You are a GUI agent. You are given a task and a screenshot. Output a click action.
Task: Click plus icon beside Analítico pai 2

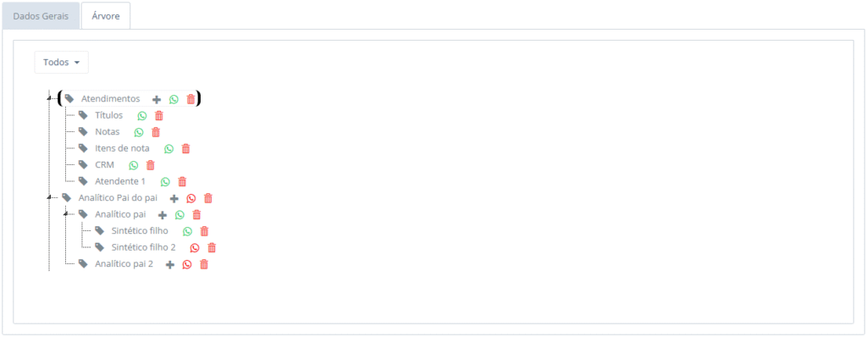coord(170,265)
